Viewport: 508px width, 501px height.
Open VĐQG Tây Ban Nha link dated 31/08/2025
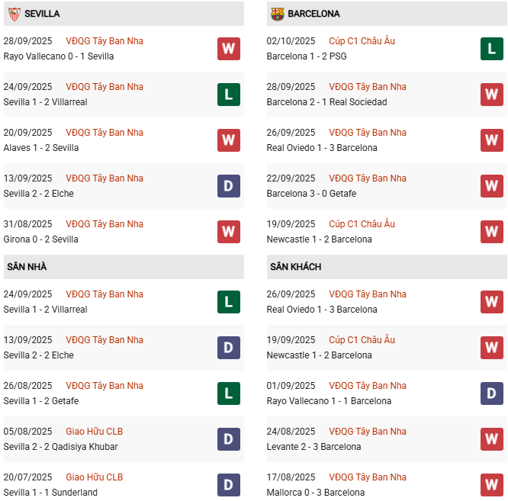pyautogui.click(x=104, y=224)
